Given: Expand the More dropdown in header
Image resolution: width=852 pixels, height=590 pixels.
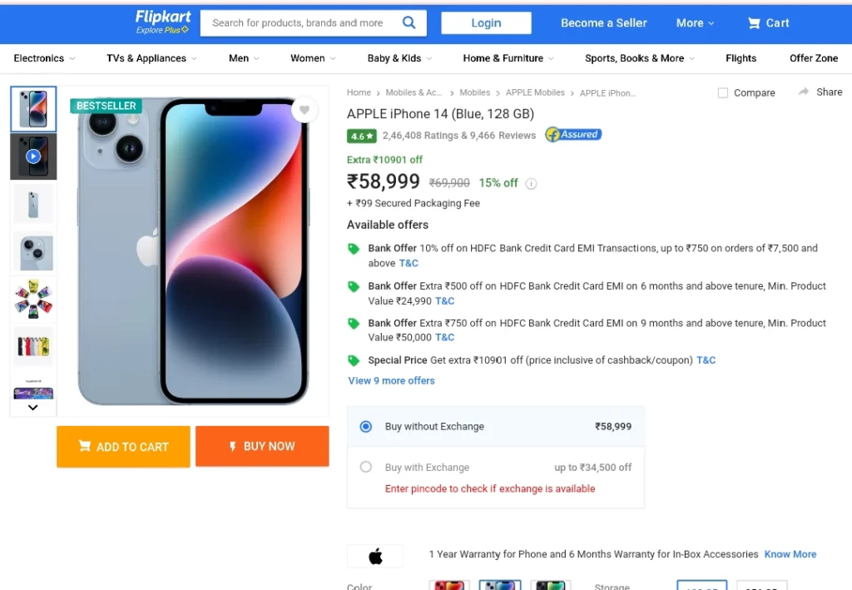Looking at the screenshot, I should point(695,22).
